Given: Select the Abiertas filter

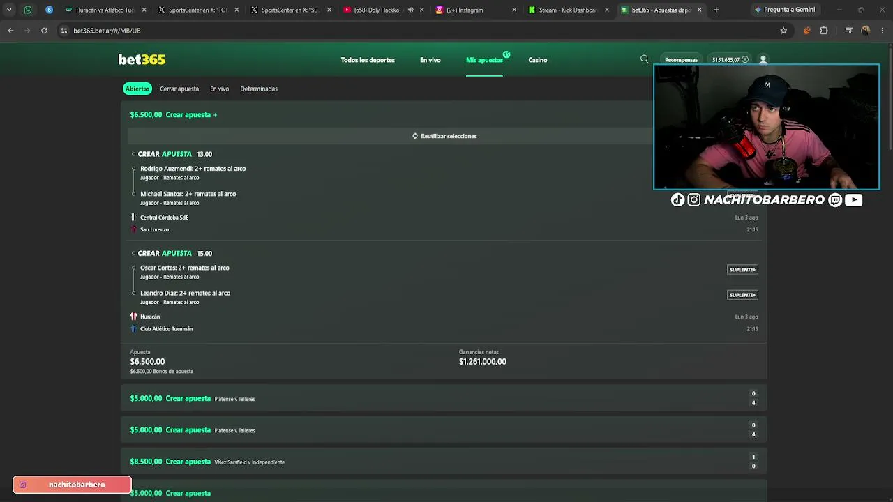Looking at the screenshot, I should [x=137, y=89].
